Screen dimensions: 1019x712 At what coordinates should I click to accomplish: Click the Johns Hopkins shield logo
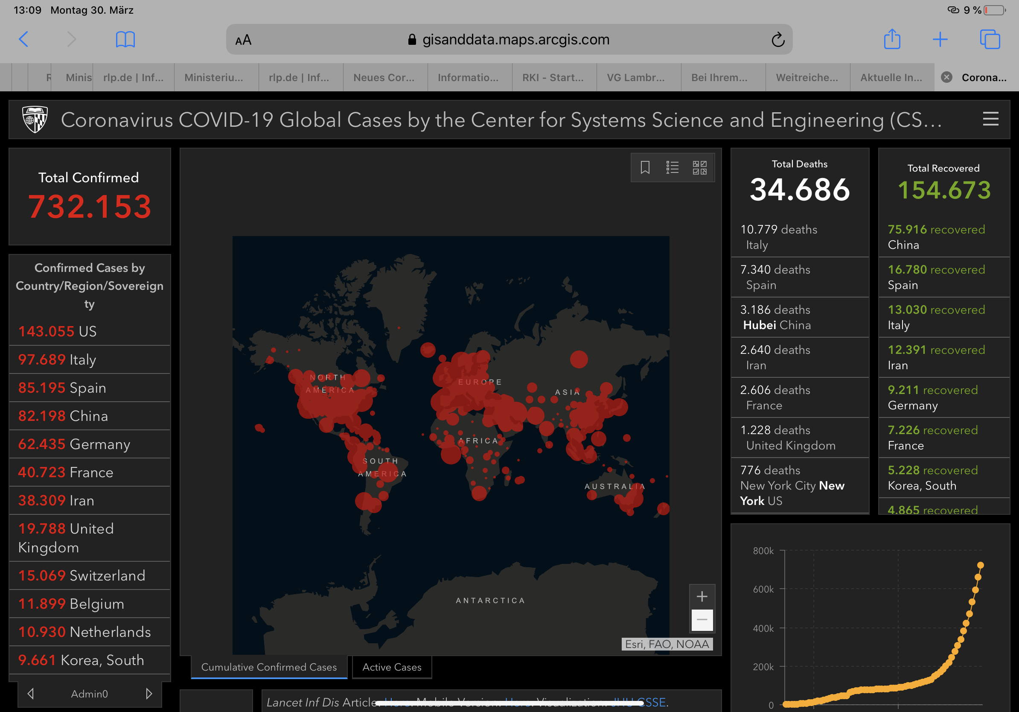35,119
